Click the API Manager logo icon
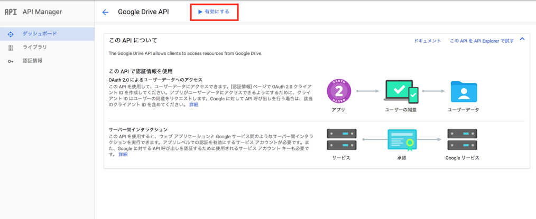This screenshot has width=536, height=219. pyautogui.click(x=11, y=12)
